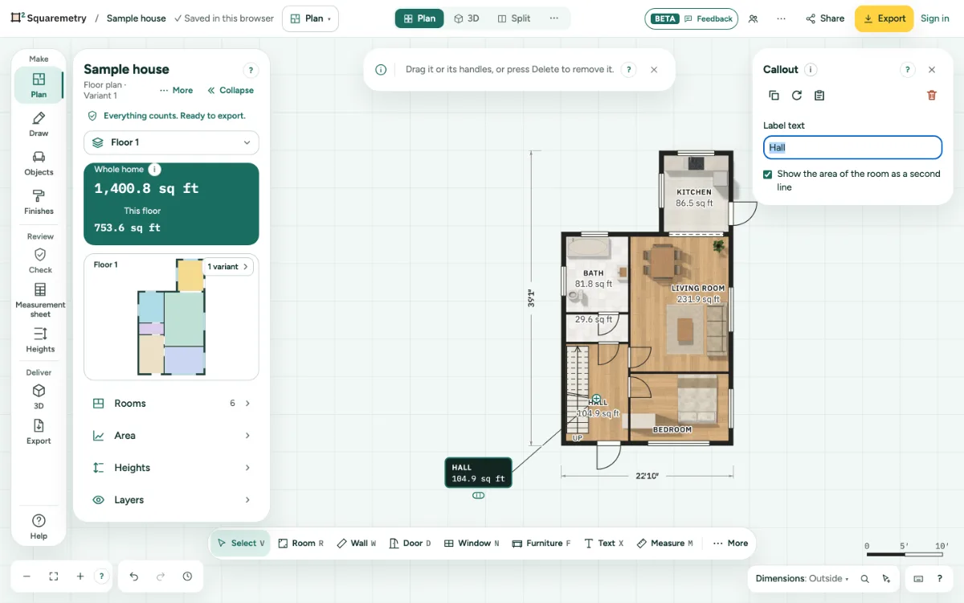The width and height of the screenshot is (964, 603).
Task: Zoom in with the plus button
Action: pos(80,576)
